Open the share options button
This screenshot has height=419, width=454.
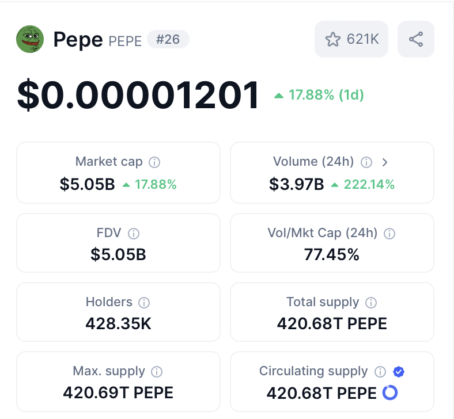415,39
